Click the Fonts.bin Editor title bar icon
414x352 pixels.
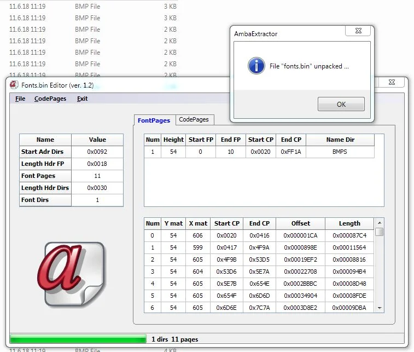(x=14, y=85)
